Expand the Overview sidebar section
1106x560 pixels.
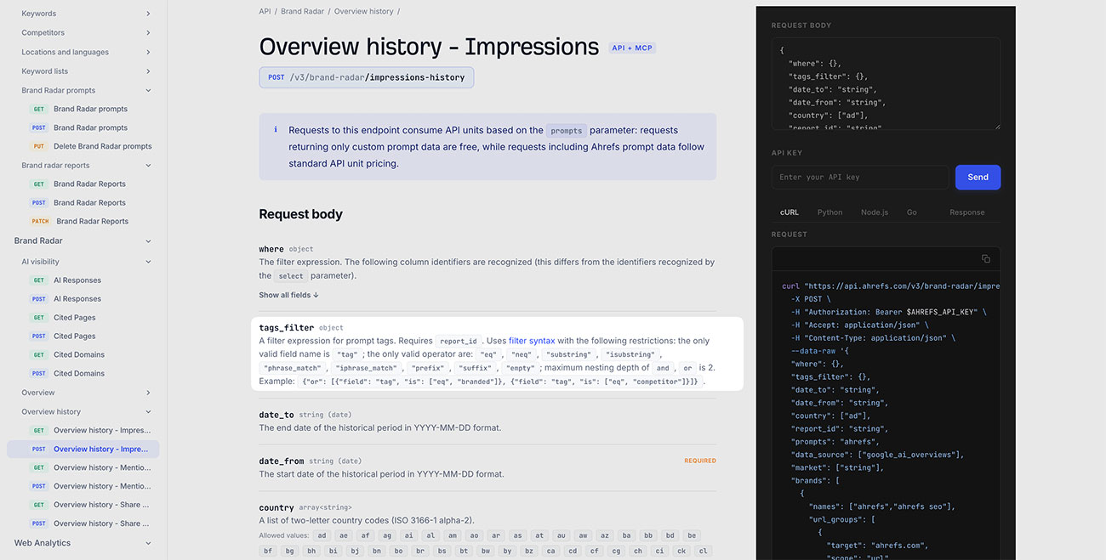coord(148,393)
